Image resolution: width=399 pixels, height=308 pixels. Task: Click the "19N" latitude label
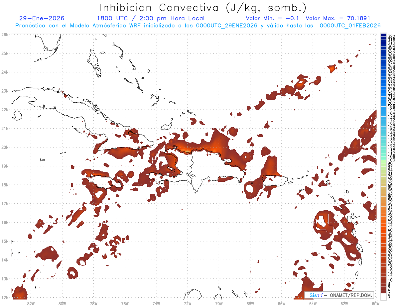5,166
